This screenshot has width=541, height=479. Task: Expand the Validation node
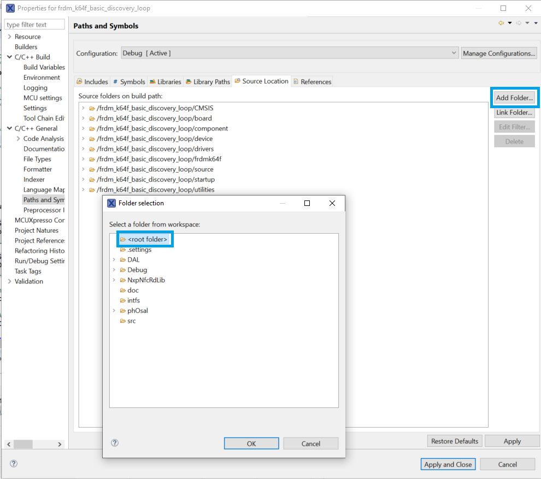coord(9,281)
